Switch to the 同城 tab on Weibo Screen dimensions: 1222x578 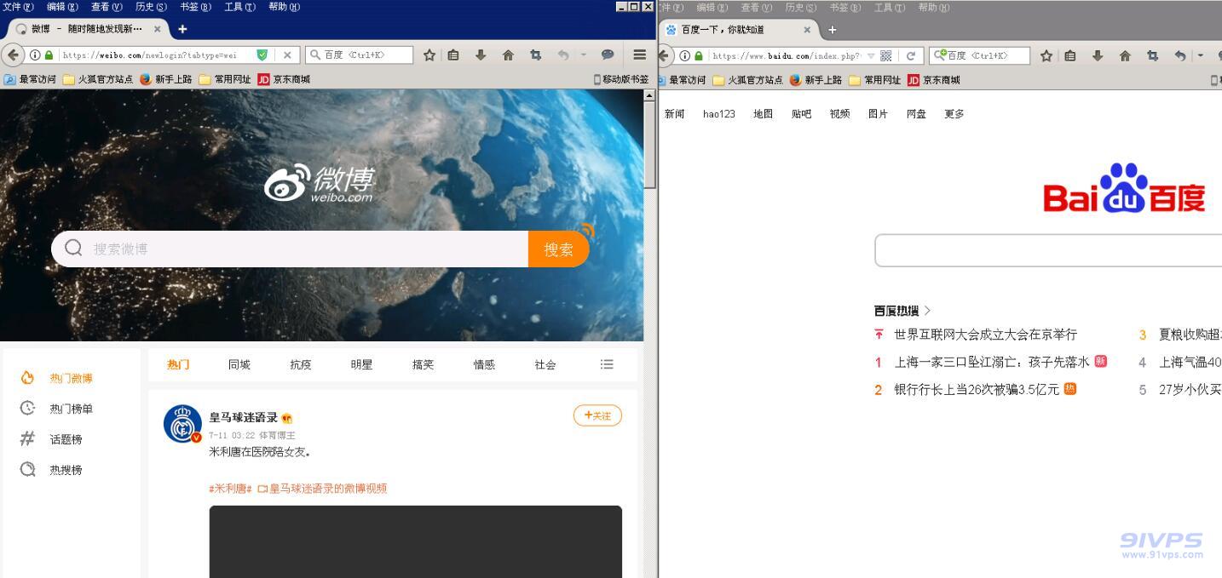click(x=239, y=364)
